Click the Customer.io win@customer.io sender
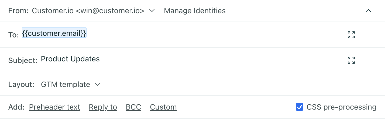Image resolution: width=385 pixels, height=119 pixels. click(x=88, y=11)
